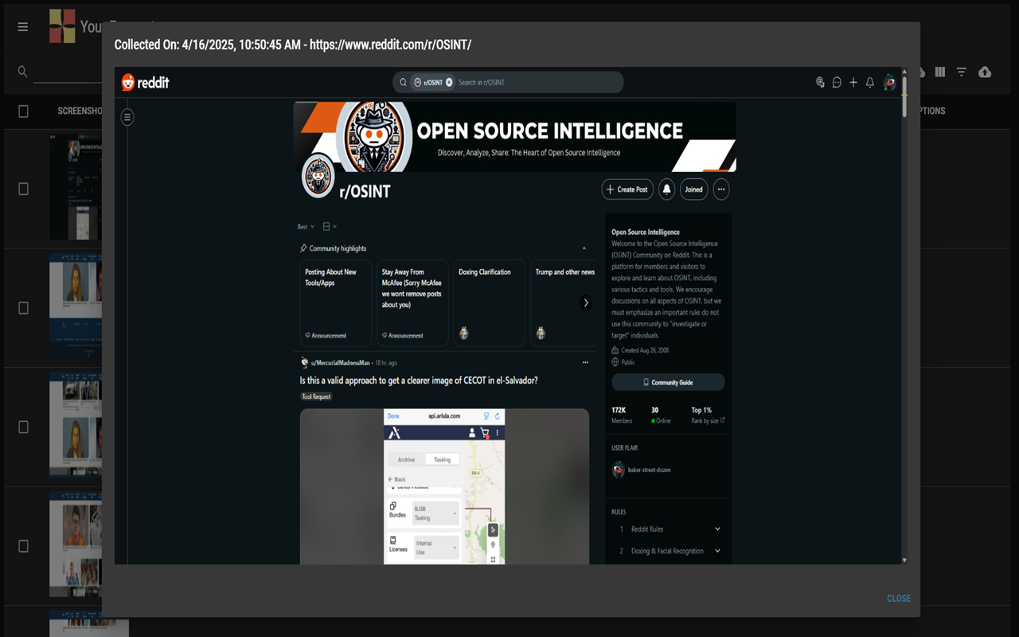Expand the Reddit Rules item
Screen dimensions: 1019x637
(x=670, y=530)
